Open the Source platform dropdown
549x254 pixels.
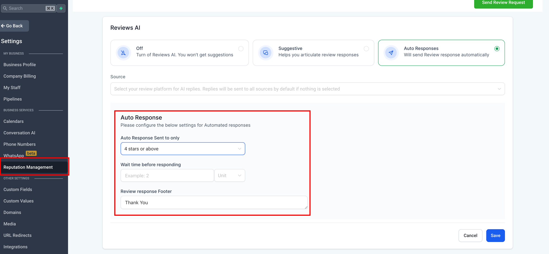click(308, 89)
